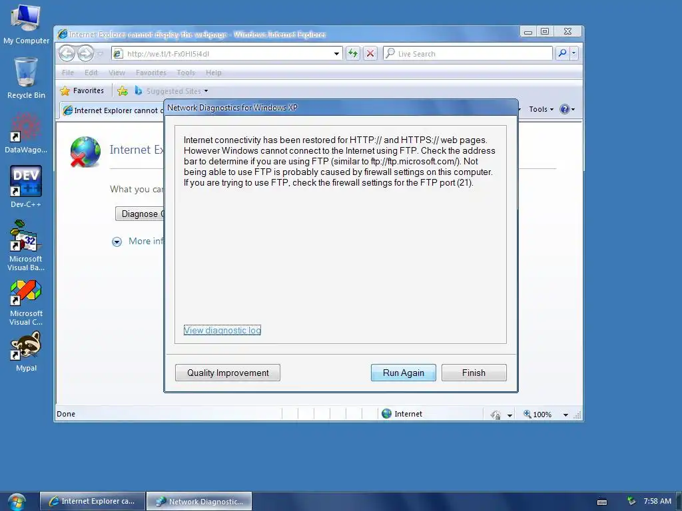Screen dimensions: 682x511
Task: Click the keyboard tray icon
Action: click(602, 502)
